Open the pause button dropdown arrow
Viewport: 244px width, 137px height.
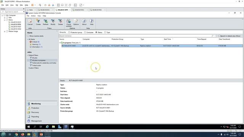tap(35, 5)
